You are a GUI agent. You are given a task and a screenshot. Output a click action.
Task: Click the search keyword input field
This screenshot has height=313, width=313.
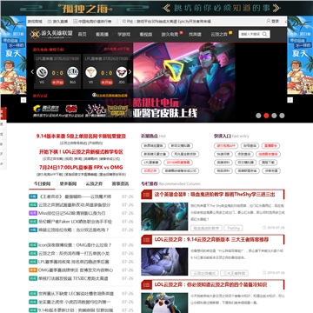tap(250, 34)
